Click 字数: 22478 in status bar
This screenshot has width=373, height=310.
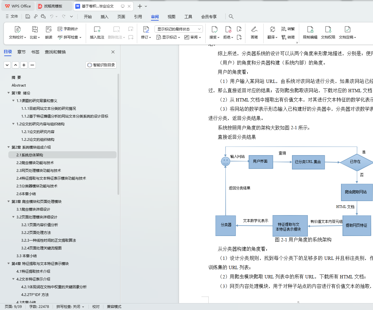pos(39,307)
